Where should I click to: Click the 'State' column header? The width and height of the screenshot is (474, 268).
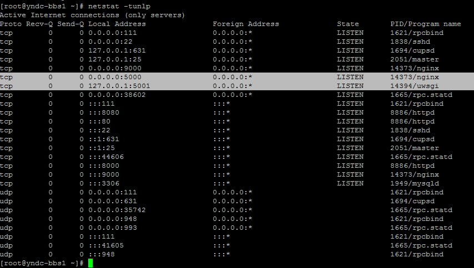(x=348, y=24)
